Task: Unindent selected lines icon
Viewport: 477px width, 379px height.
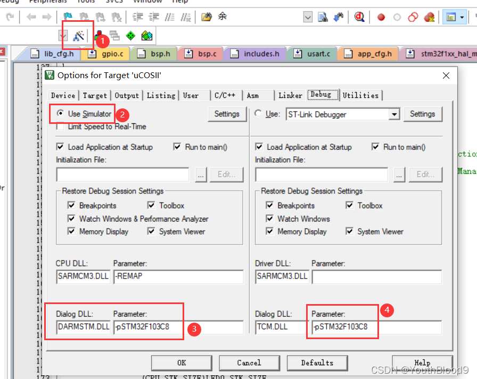Action: [154, 16]
